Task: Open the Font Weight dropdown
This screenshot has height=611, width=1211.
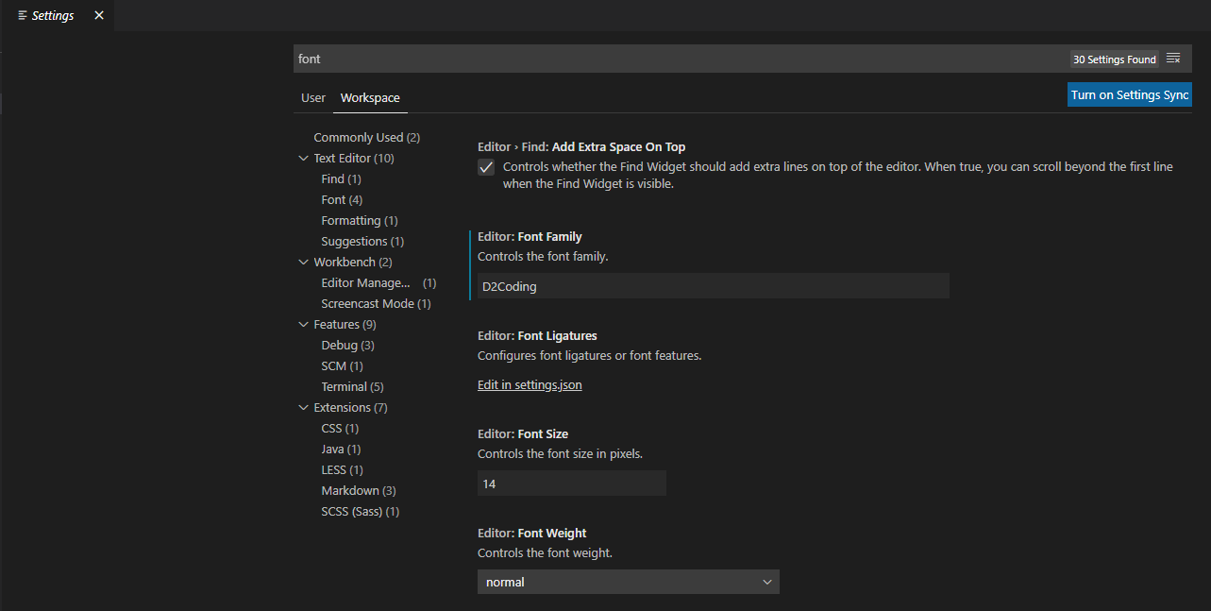Action: 629,582
